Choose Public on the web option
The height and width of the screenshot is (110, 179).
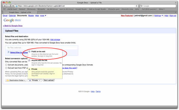pos(45,54)
